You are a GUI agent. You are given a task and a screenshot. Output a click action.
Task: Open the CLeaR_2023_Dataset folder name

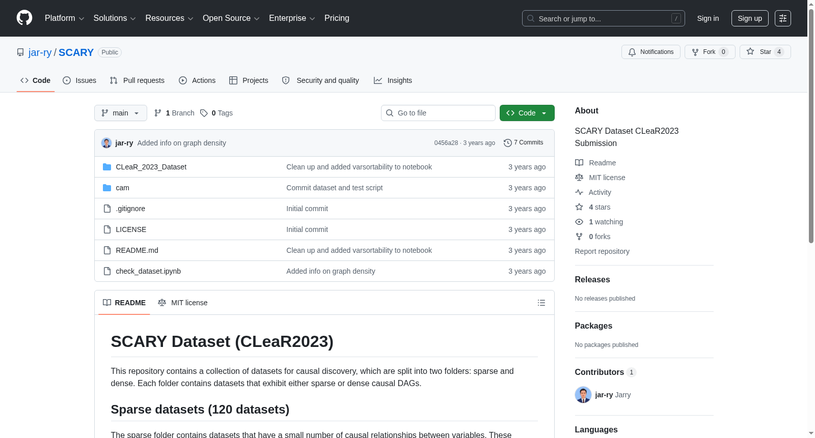151,167
